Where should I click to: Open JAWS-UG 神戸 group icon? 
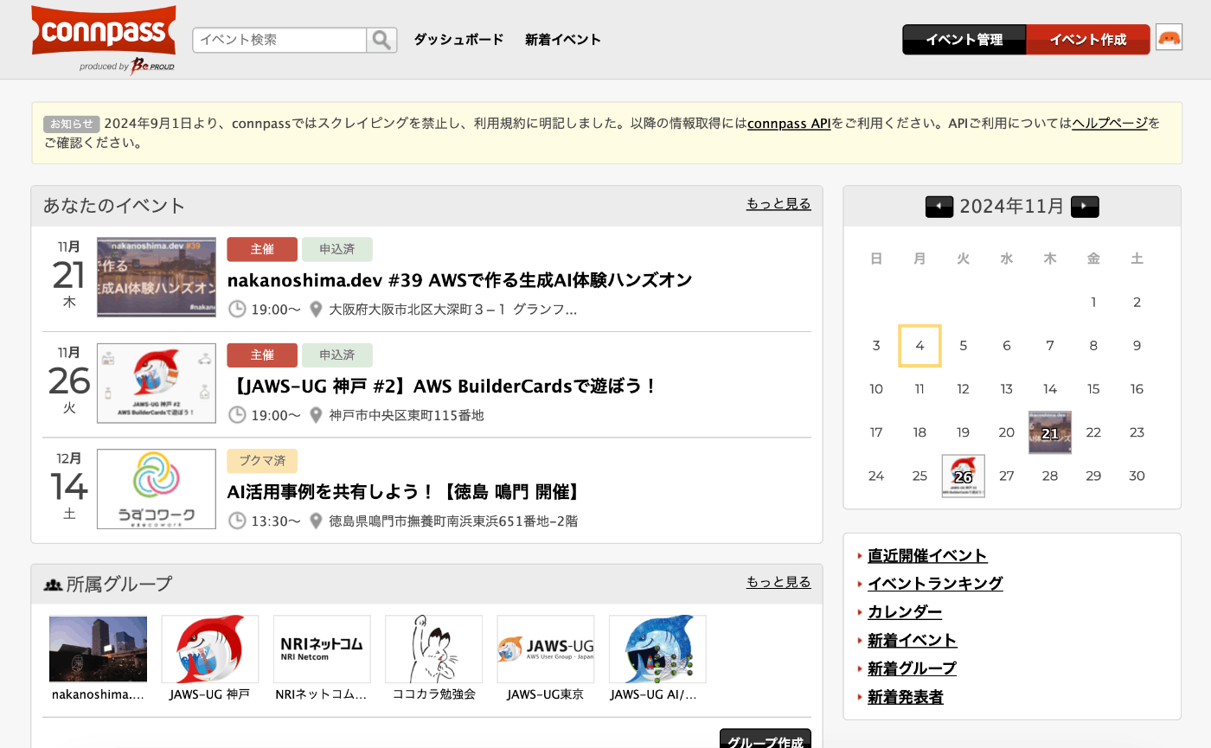click(210, 649)
